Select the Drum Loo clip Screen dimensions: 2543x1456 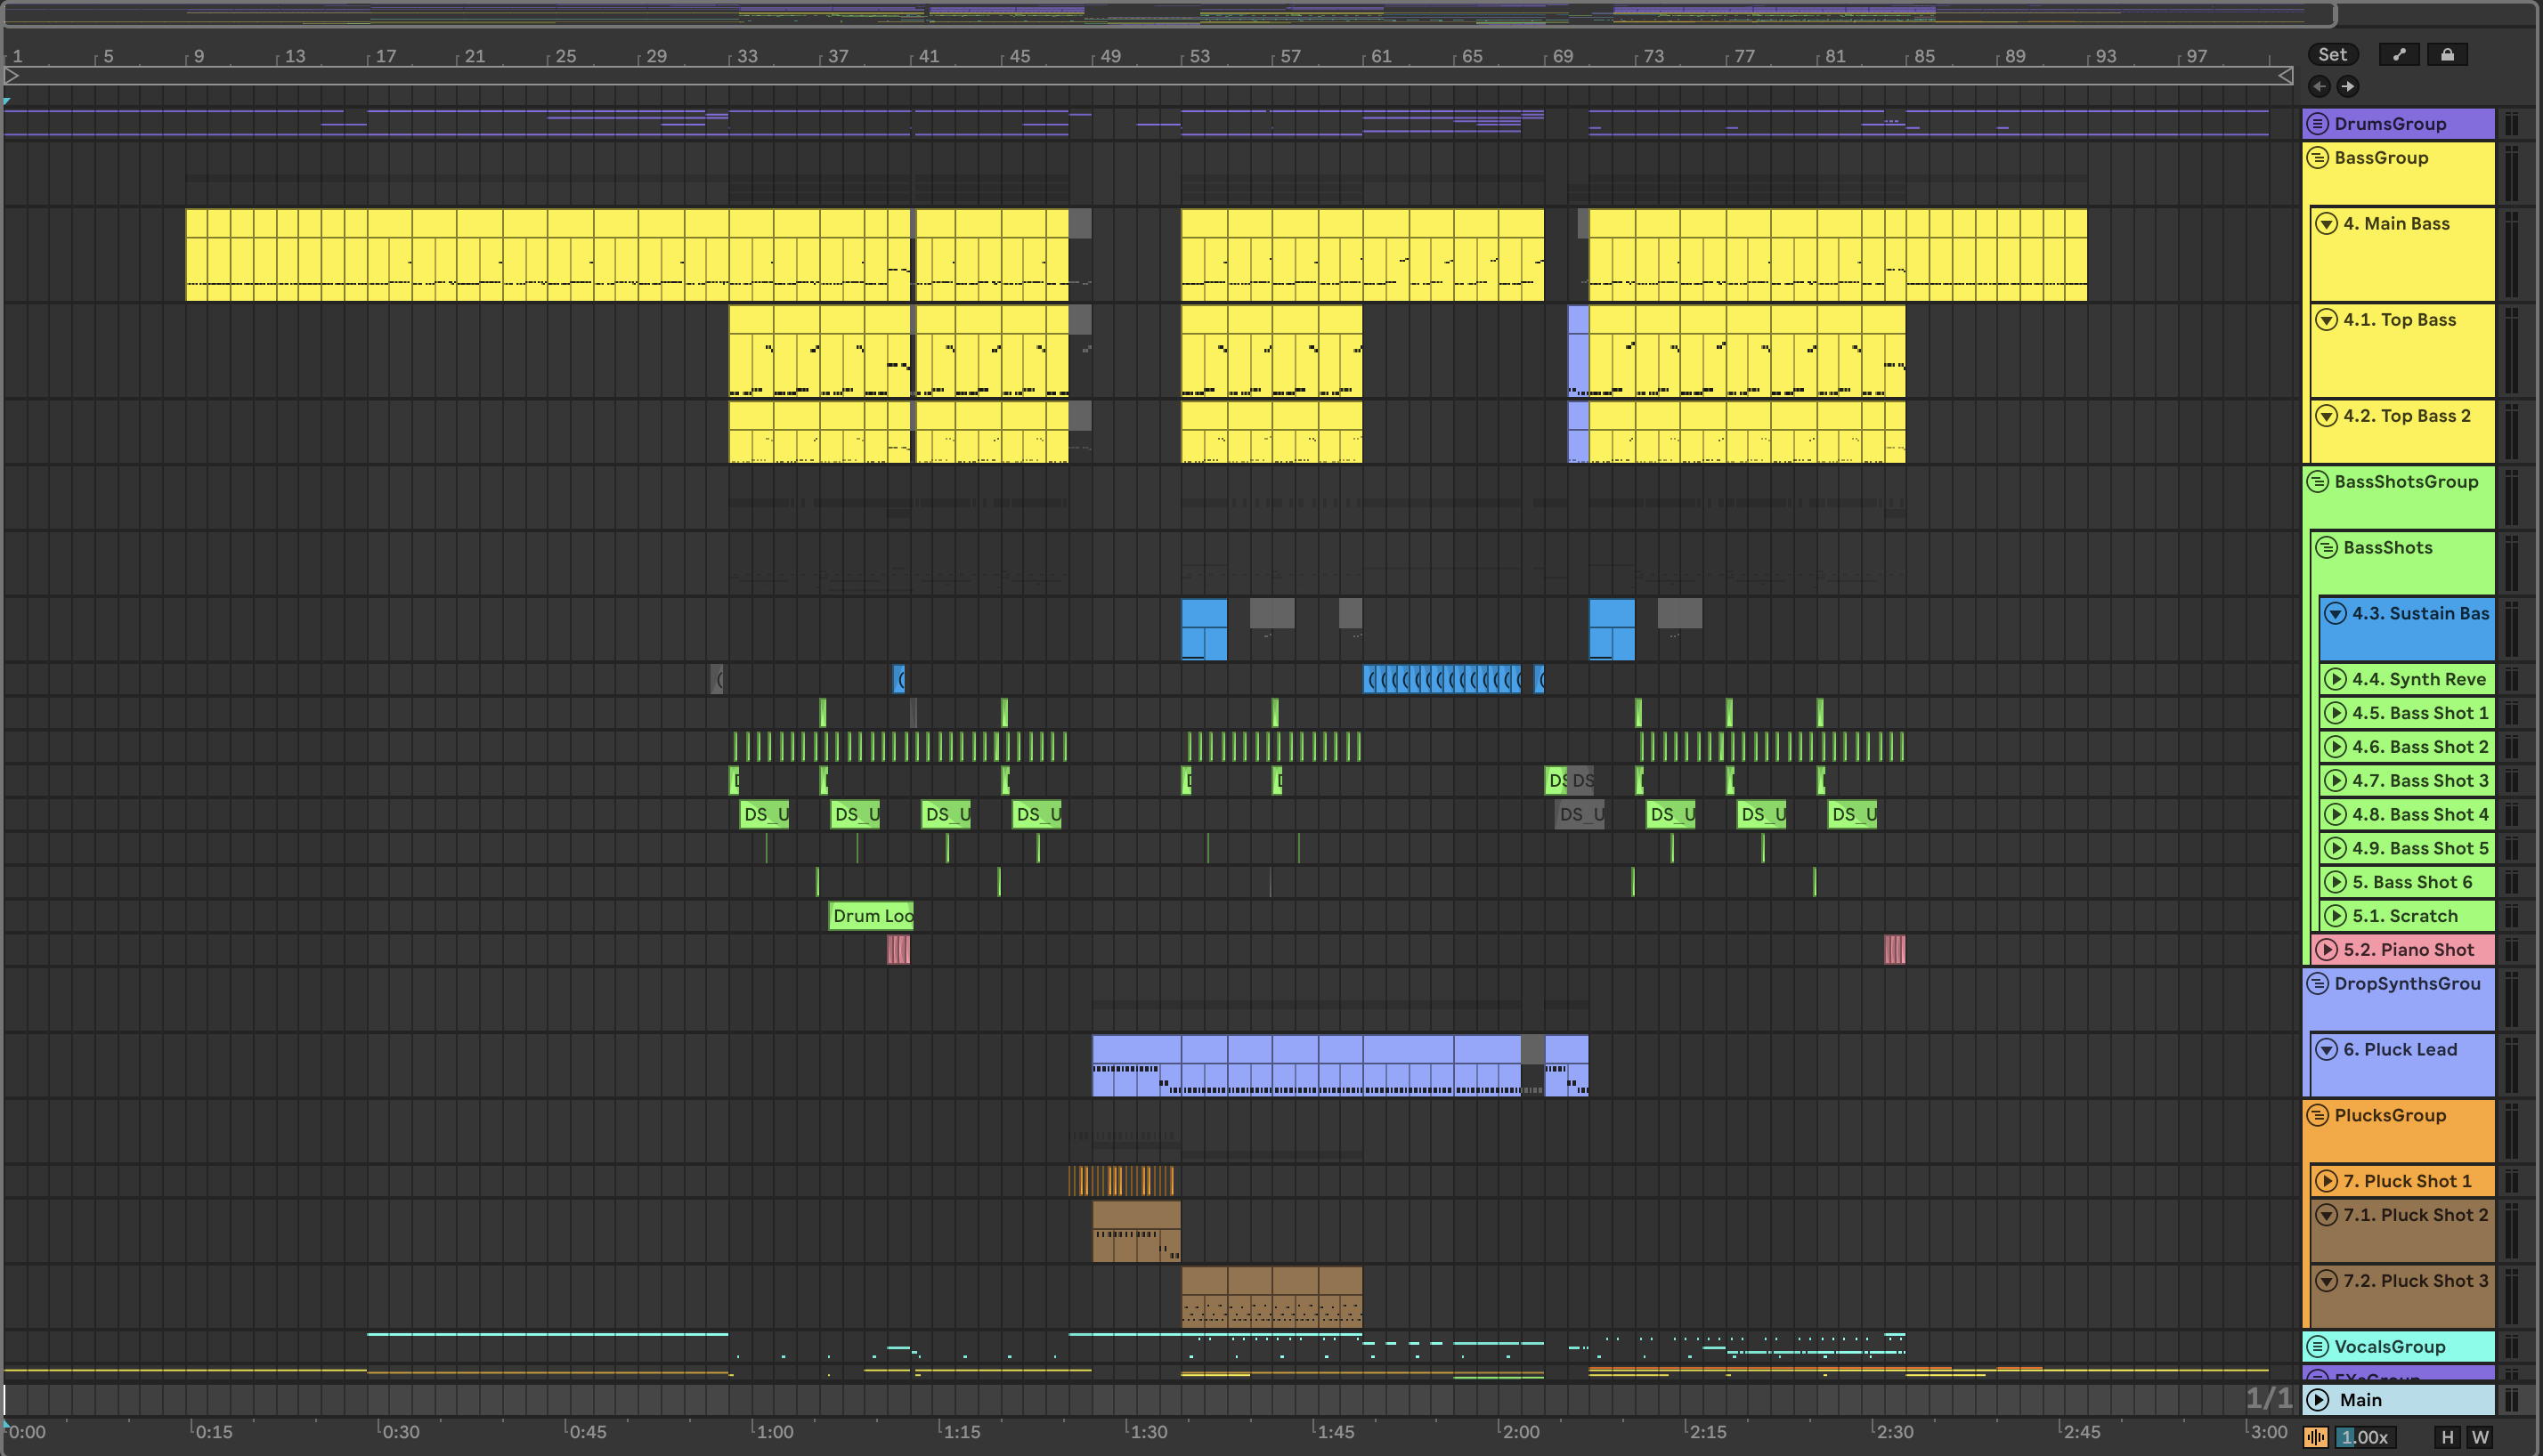[872, 916]
